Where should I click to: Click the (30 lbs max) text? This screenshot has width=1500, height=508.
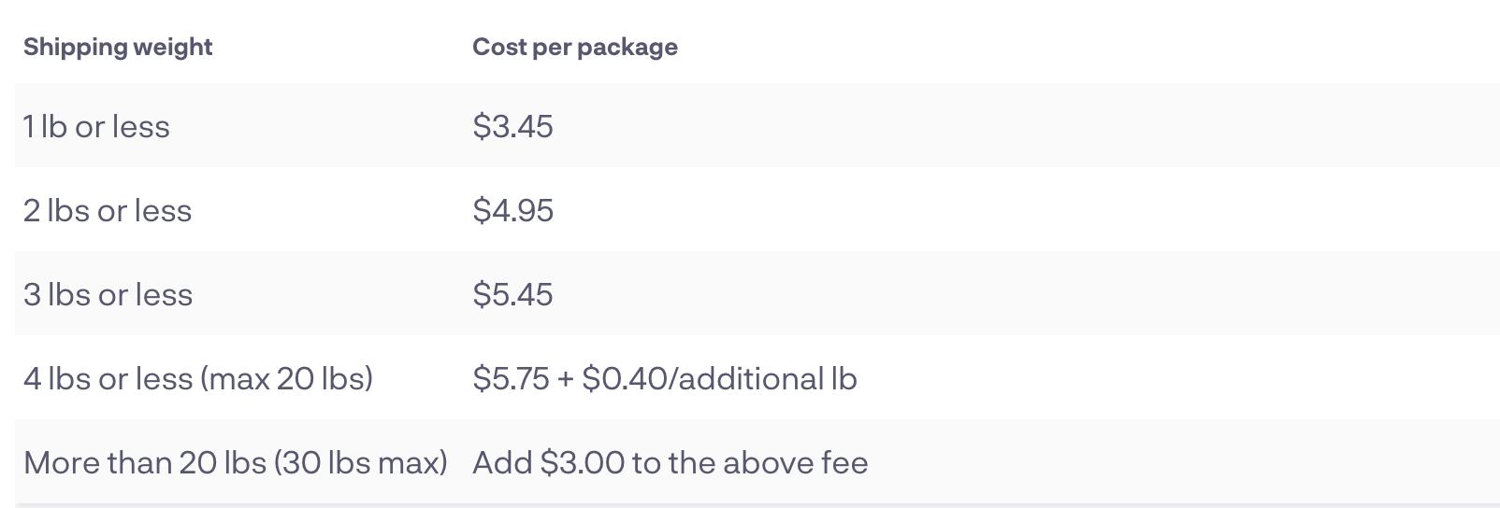[x=361, y=462]
